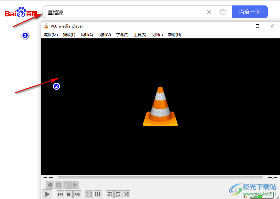
Task: Open the 视频(V) menu
Action: click(104, 35)
